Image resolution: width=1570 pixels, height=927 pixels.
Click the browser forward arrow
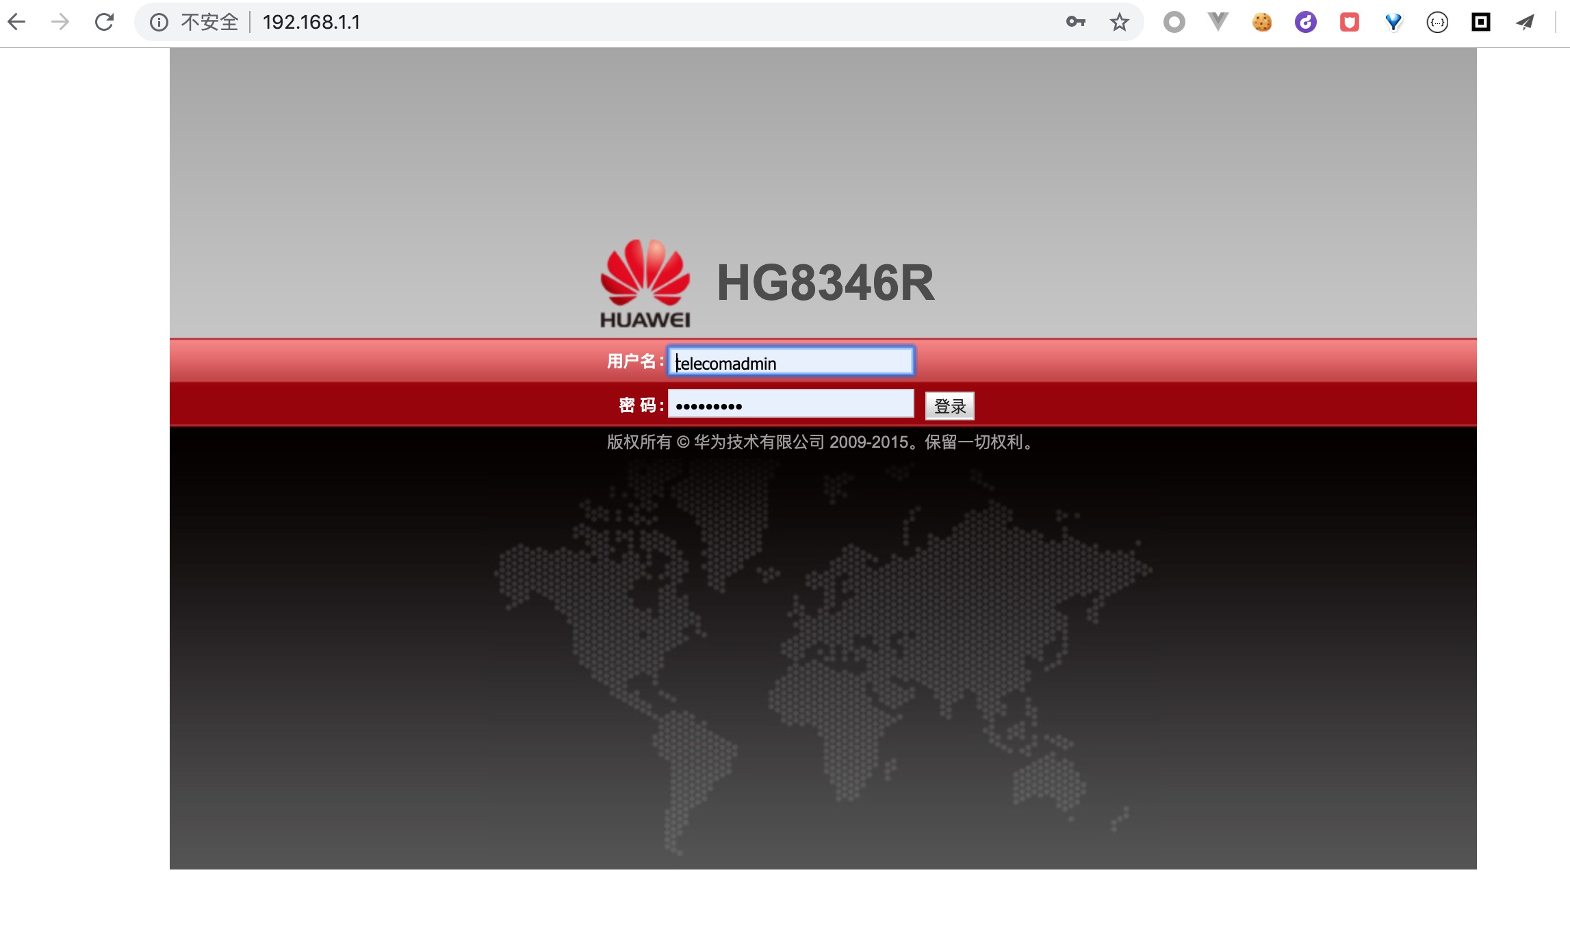60,22
